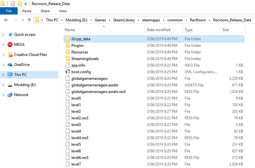Expand the Modding (E:) drive node
This screenshot has width=255, height=168.
click(x=3, y=85)
